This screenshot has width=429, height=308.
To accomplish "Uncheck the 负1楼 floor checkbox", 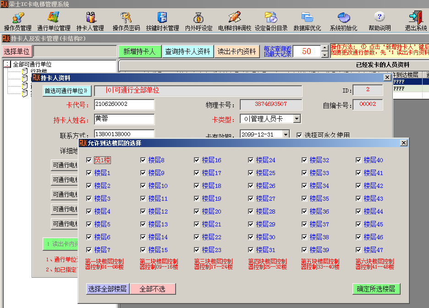I will (x=89, y=160).
